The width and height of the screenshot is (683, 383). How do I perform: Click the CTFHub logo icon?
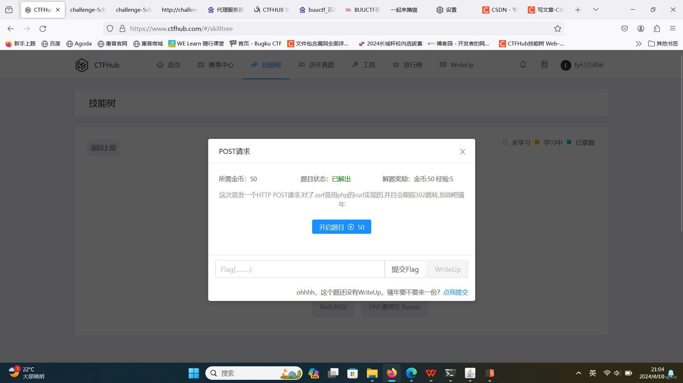pyautogui.click(x=82, y=65)
